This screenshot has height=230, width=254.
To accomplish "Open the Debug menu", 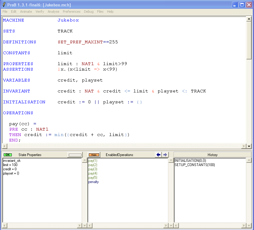I will 89,12.
